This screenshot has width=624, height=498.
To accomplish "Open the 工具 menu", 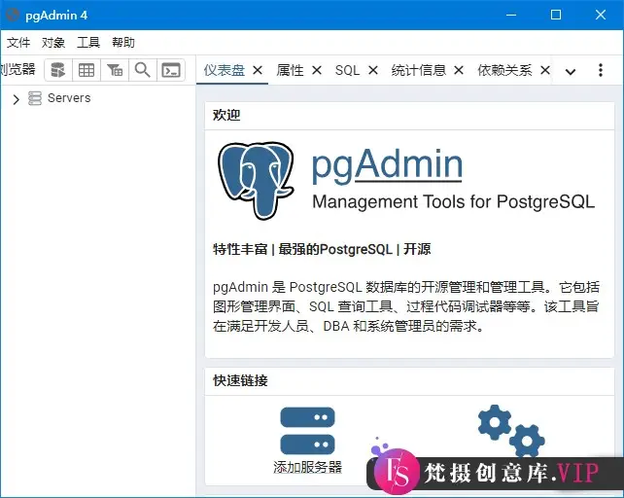I will 88,42.
